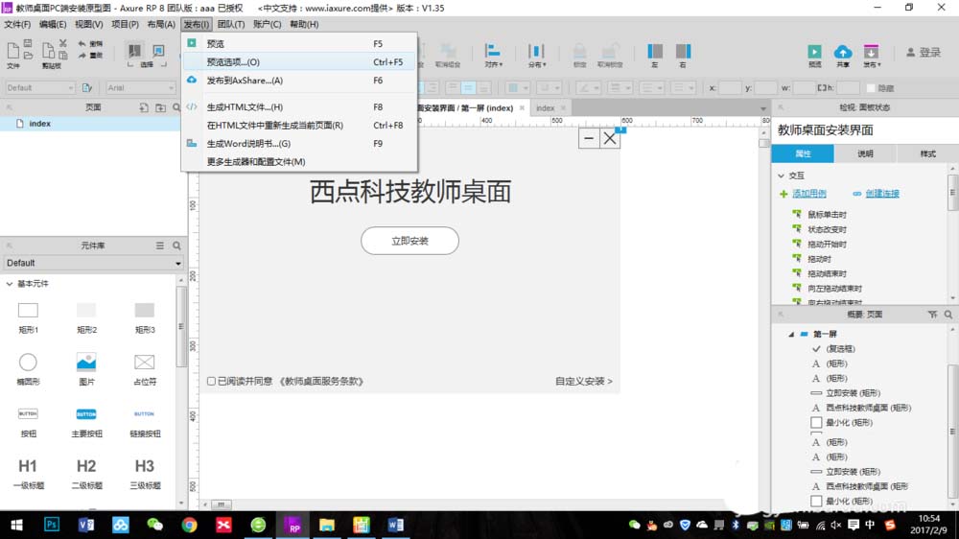The width and height of the screenshot is (959, 539).
Task: Click the Add Folder icon in Pages panel
Action: [160, 107]
